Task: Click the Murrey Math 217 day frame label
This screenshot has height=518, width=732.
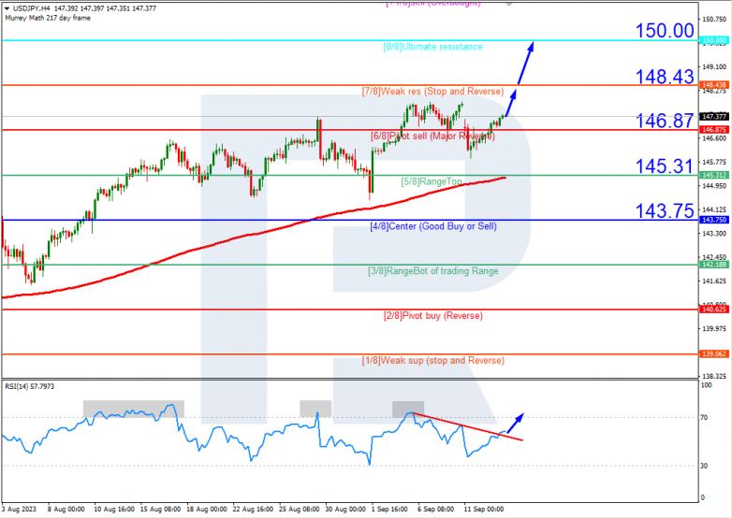Action: pyautogui.click(x=48, y=18)
